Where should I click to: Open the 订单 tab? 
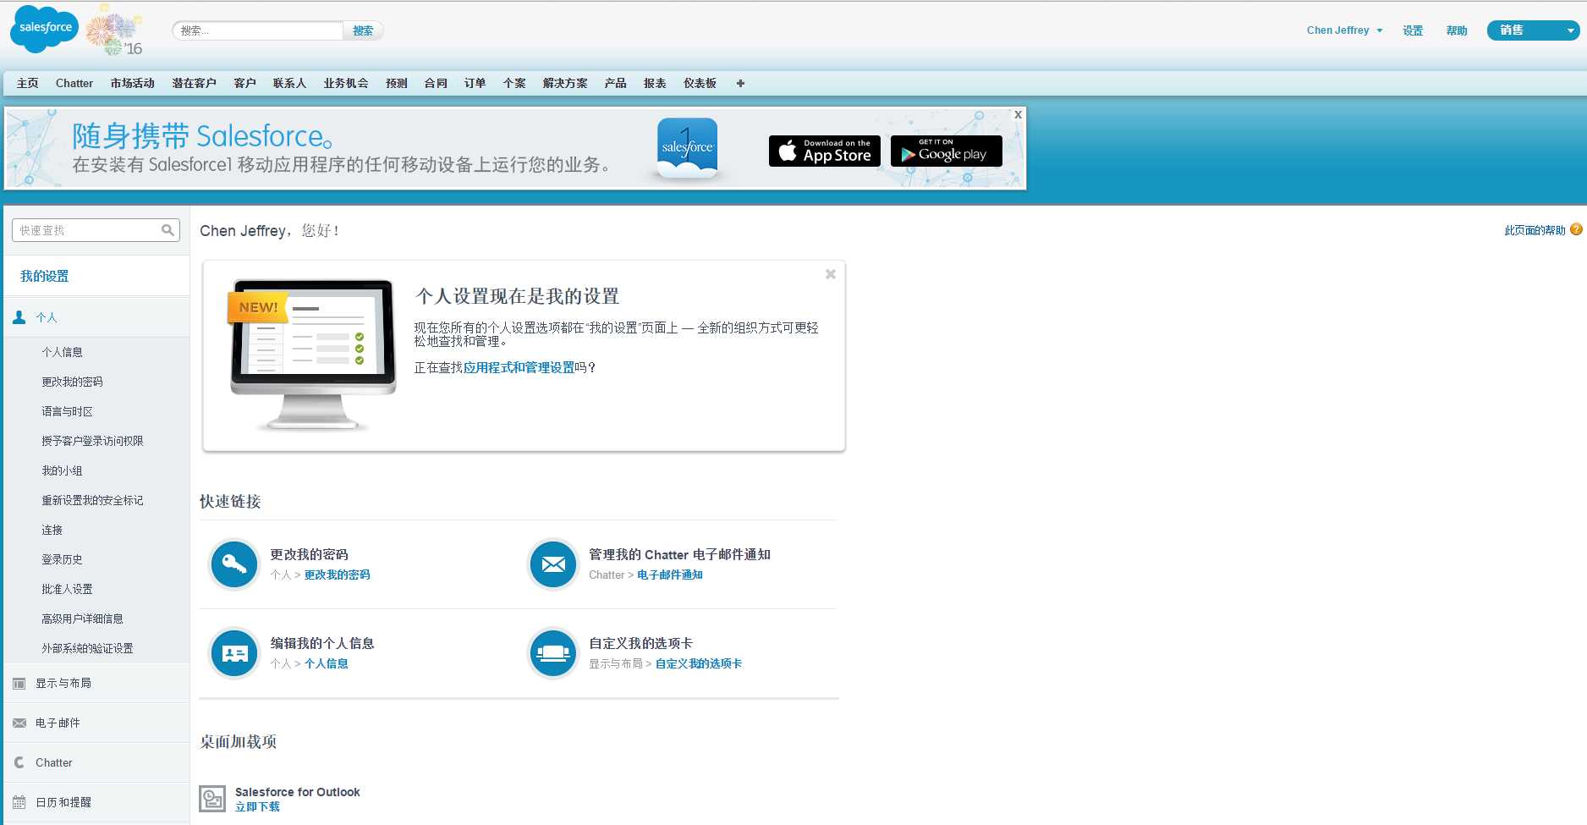click(475, 83)
